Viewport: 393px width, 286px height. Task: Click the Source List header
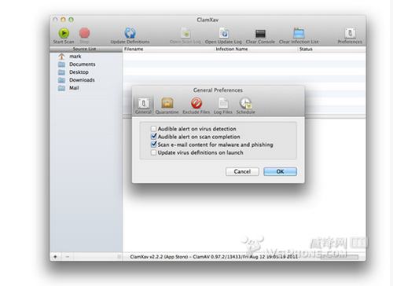[x=86, y=49]
